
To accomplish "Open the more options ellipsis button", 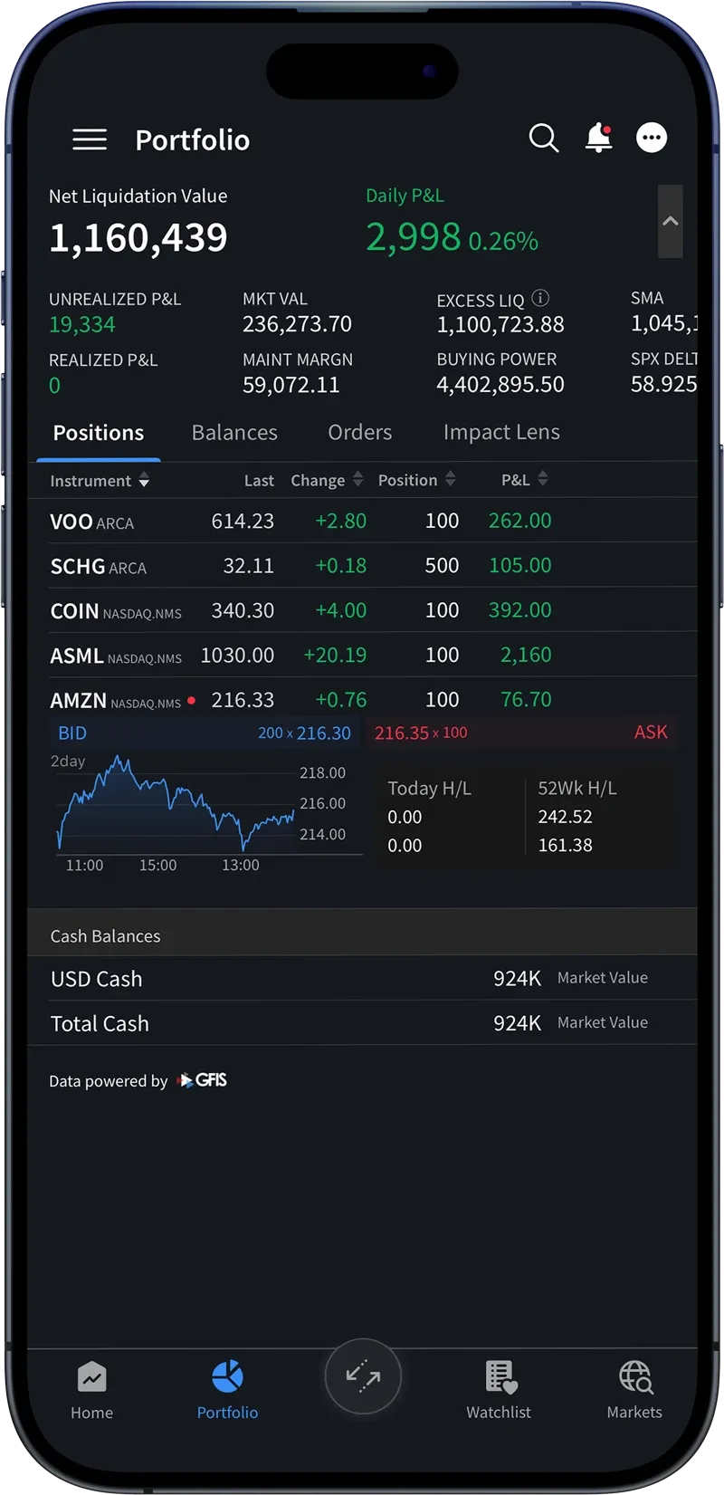I will (652, 138).
